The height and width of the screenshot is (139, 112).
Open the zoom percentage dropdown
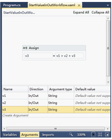pos(93,135)
